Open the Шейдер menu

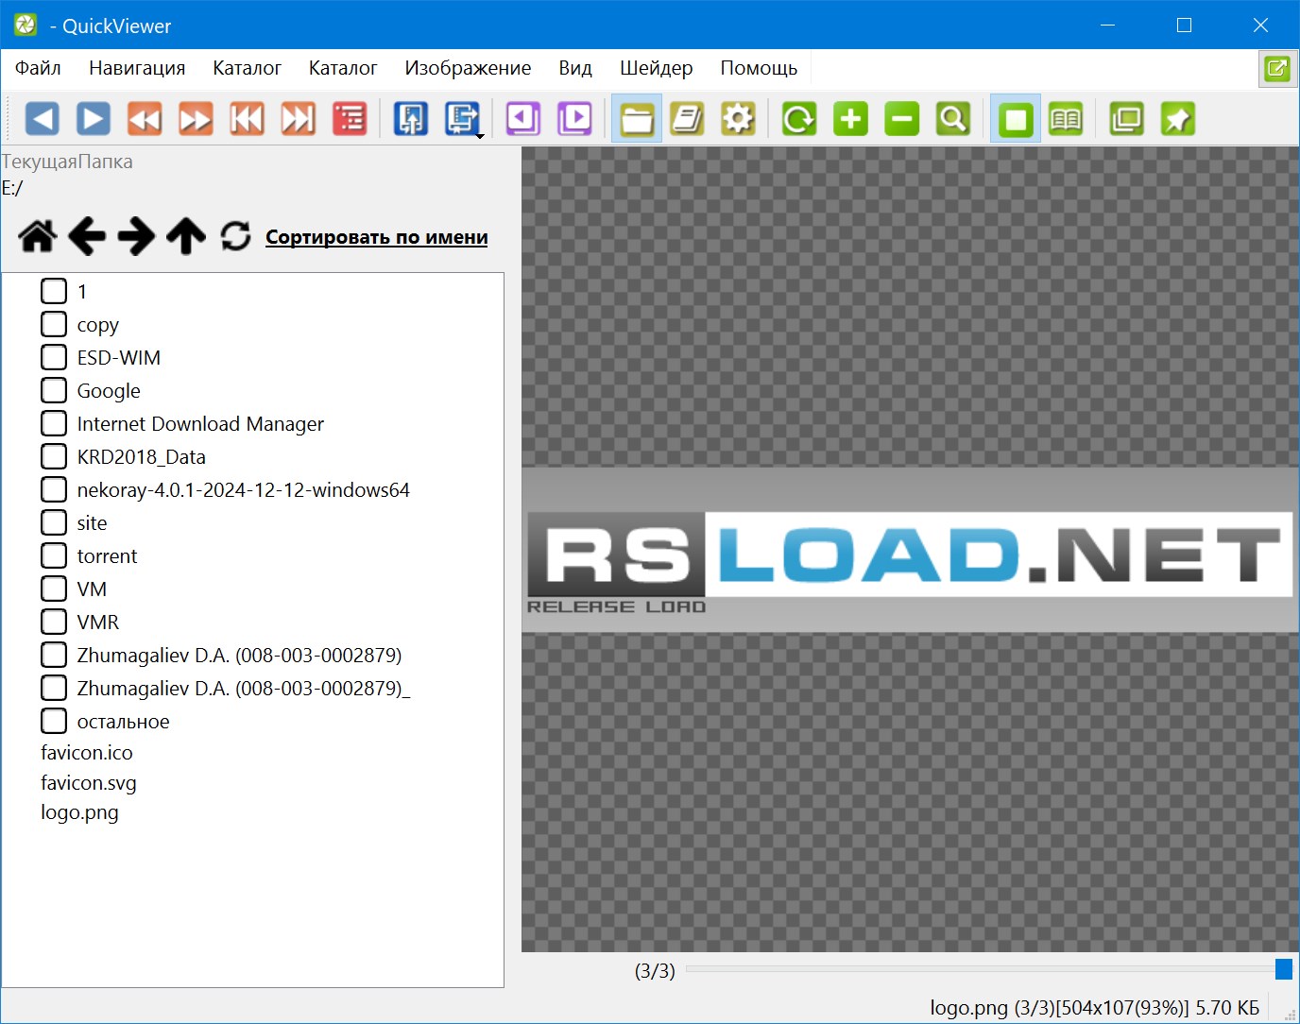coord(657,68)
